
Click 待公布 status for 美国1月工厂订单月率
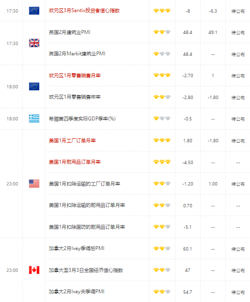pyautogui.click(x=238, y=141)
